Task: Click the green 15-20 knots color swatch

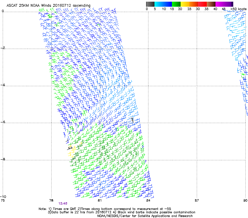Action: coord(176,4)
